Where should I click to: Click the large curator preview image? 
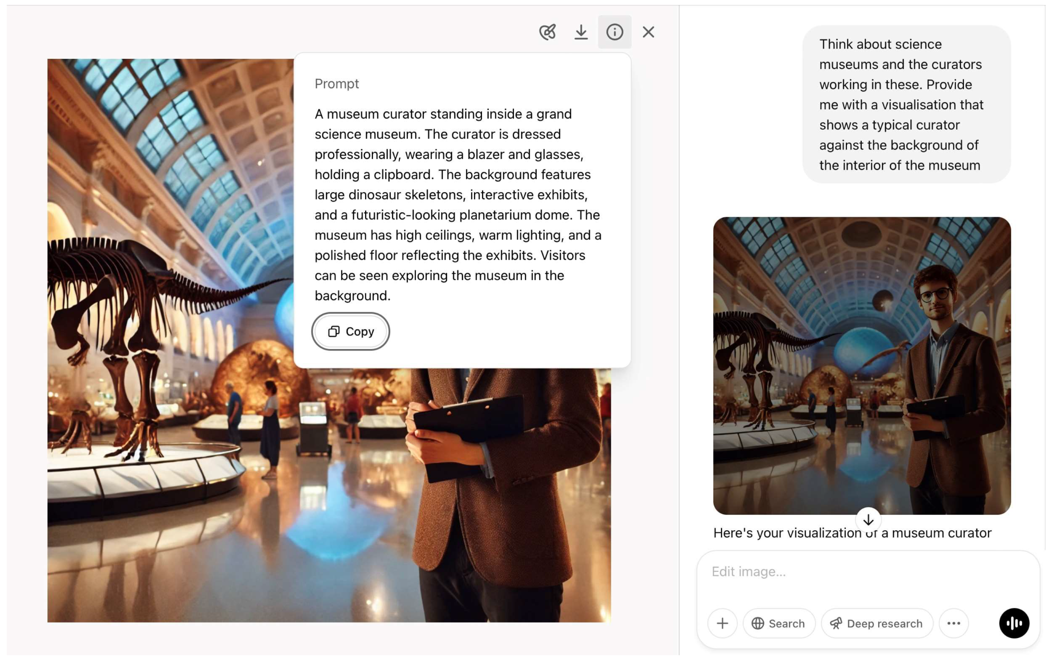(x=175, y=503)
